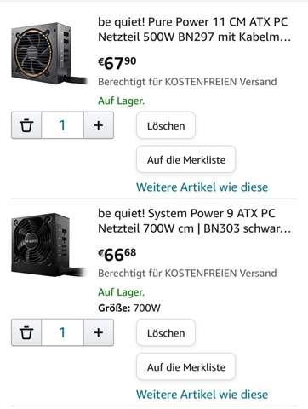Screen dimensions: 308x409
Task: Click the Größe: 700W label
Action: coord(129,308)
